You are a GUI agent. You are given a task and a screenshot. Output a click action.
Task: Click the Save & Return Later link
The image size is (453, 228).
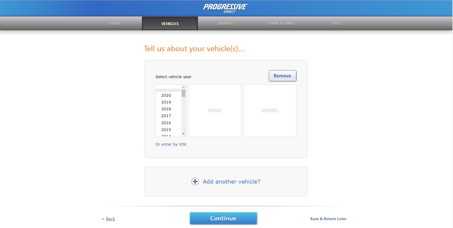coord(328,219)
